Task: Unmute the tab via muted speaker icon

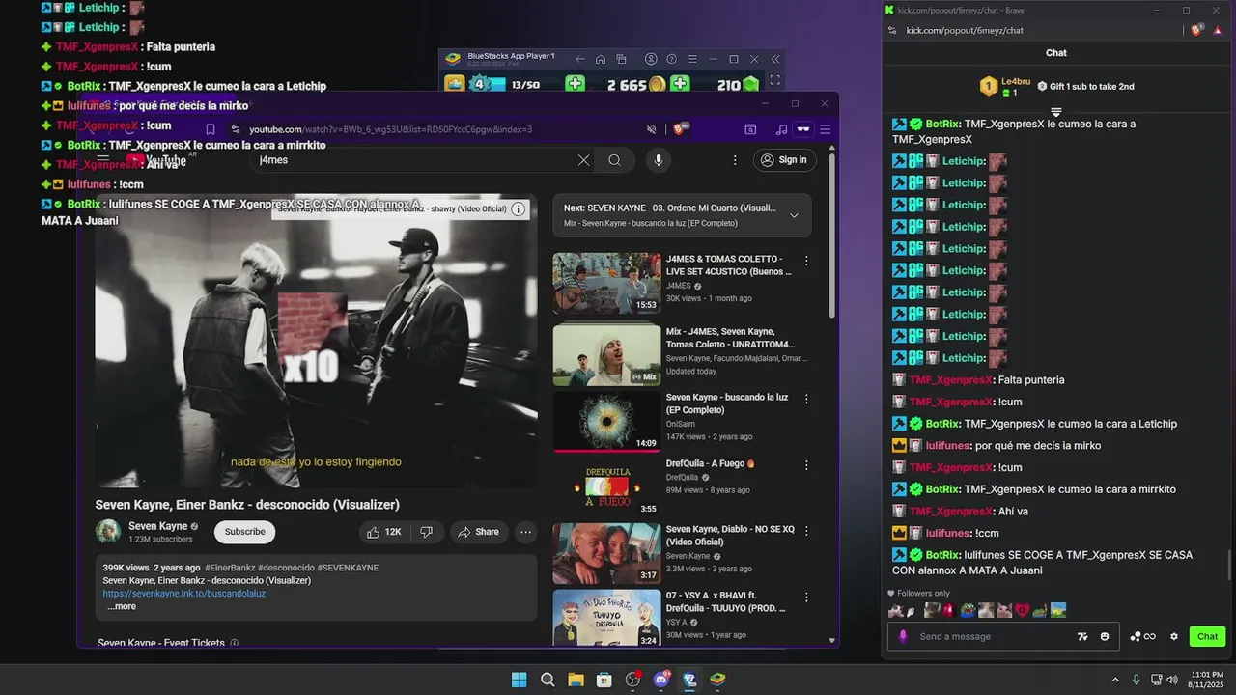Action: pos(652,129)
